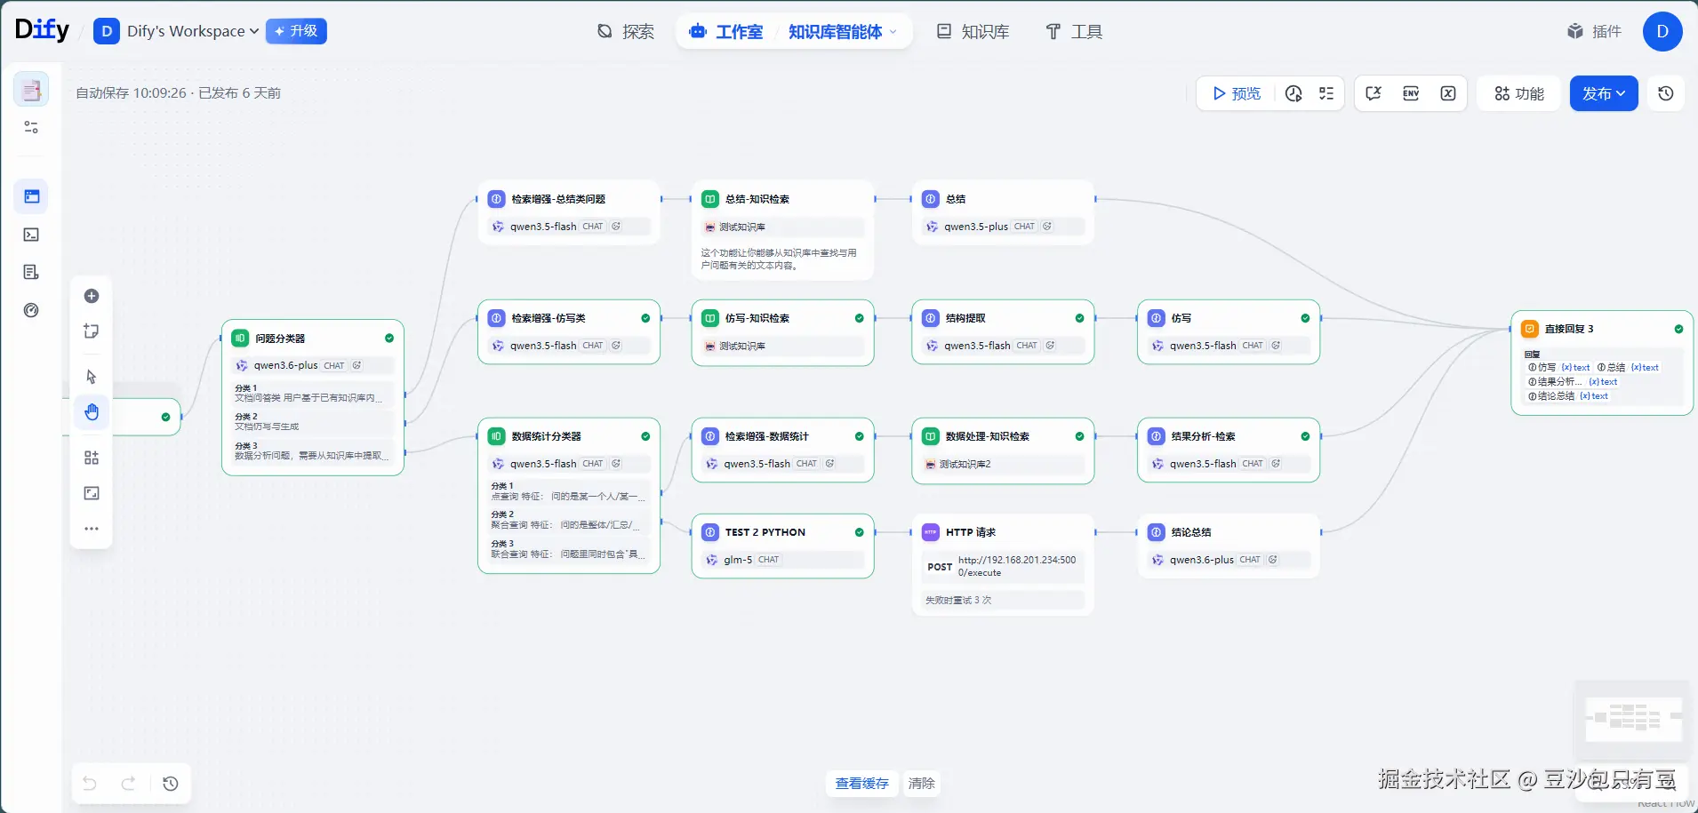Click the workflow minimap thumbnail
Image resolution: width=1698 pixels, height=813 pixels.
[x=1632, y=719]
